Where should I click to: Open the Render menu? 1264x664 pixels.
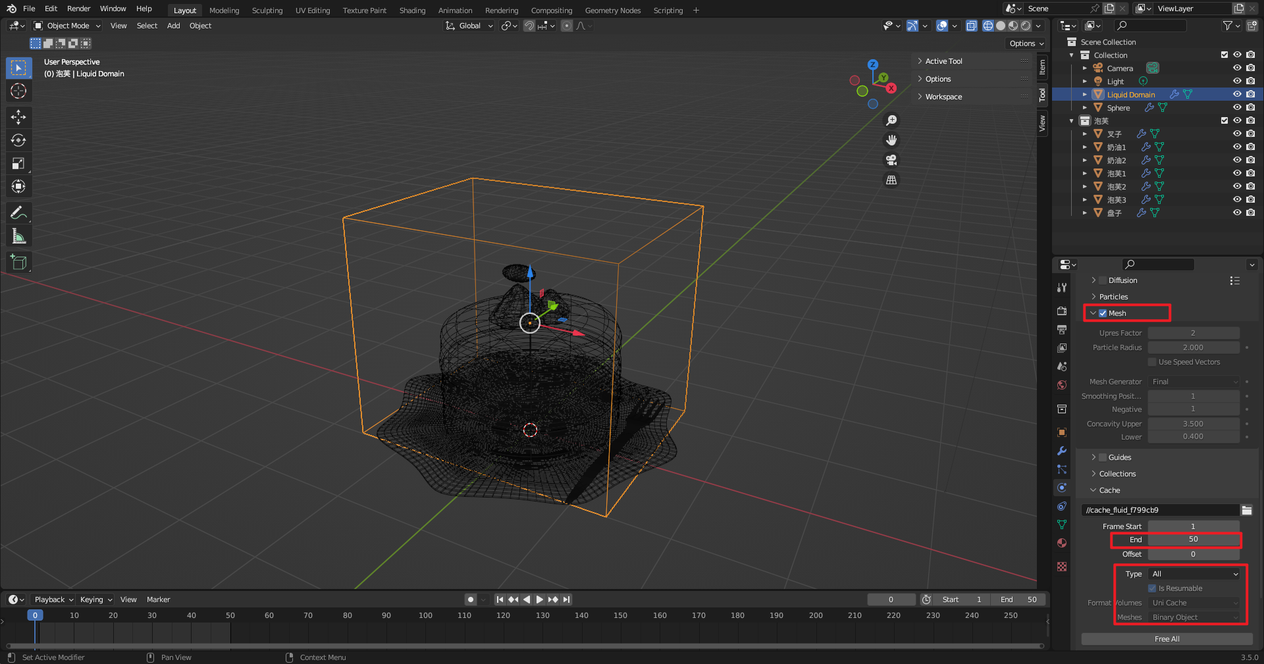tap(78, 9)
